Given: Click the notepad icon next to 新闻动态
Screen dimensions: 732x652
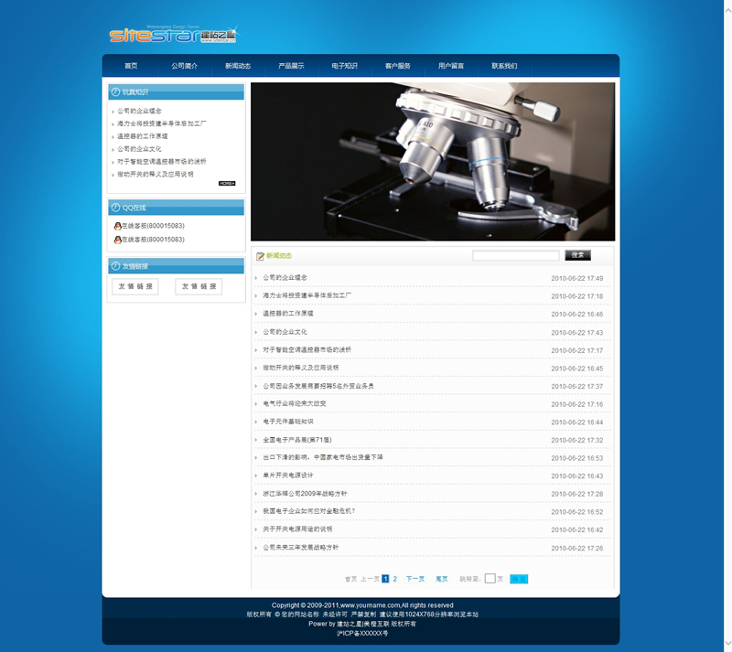Looking at the screenshot, I should 261,256.
